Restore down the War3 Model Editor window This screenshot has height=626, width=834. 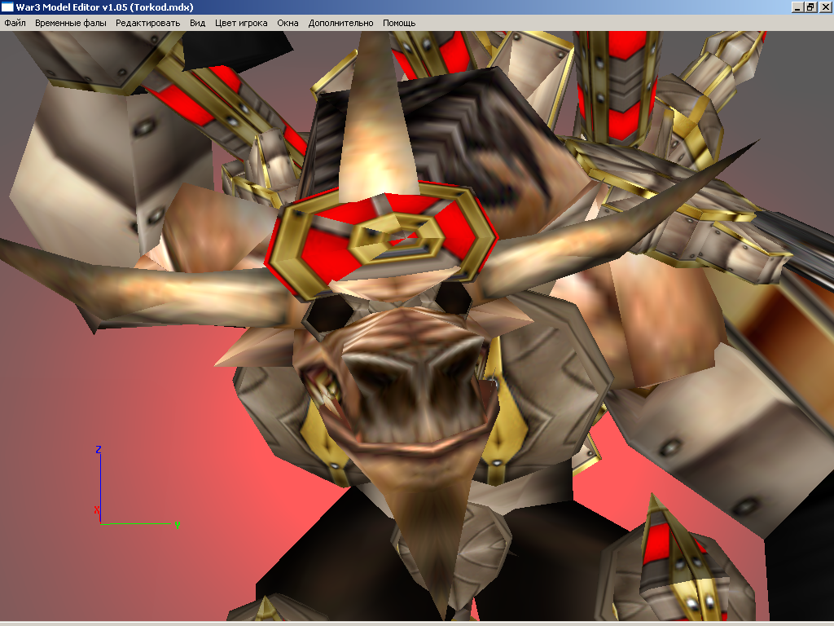pyautogui.click(x=810, y=7)
